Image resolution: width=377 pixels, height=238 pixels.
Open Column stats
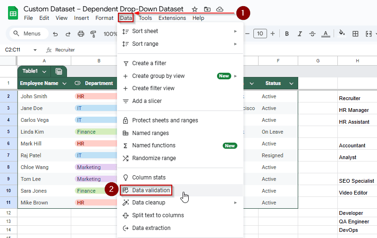pyautogui.click(x=180, y=178)
